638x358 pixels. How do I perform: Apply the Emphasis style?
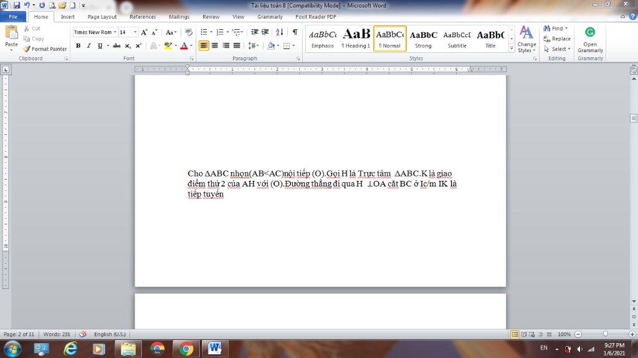(323, 38)
